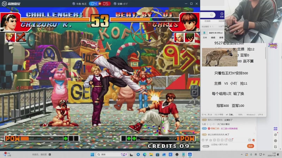Open Microsoft Store from the taskbar
The width and height of the screenshot is (282, 158).
coord(158,154)
